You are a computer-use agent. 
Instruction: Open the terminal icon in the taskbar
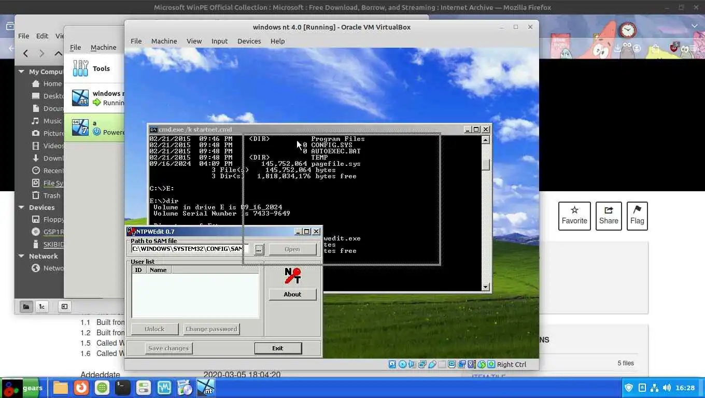click(x=122, y=388)
